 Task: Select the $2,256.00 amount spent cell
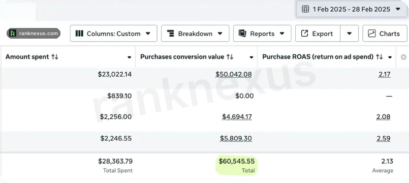point(116,117)
